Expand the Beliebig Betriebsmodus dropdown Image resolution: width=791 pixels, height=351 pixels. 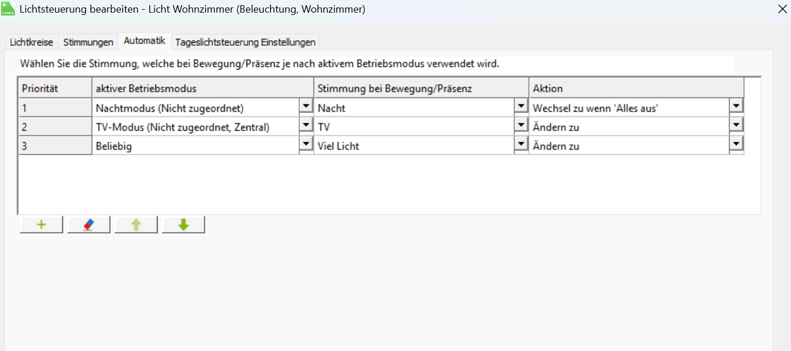[x=306, y=145]
